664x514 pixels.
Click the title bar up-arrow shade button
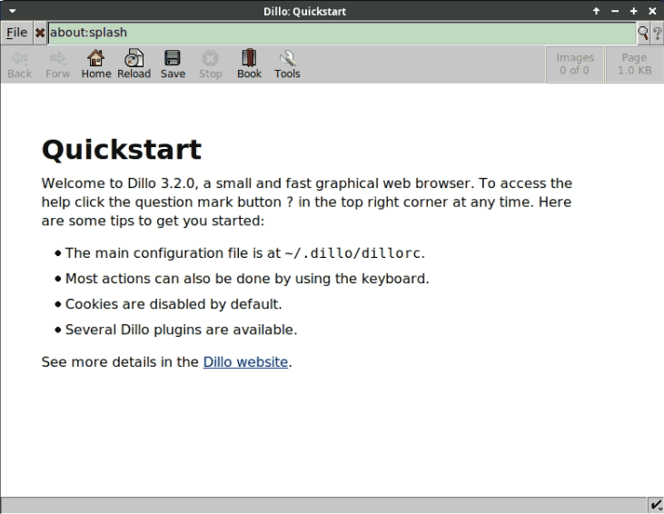(596, 11)
